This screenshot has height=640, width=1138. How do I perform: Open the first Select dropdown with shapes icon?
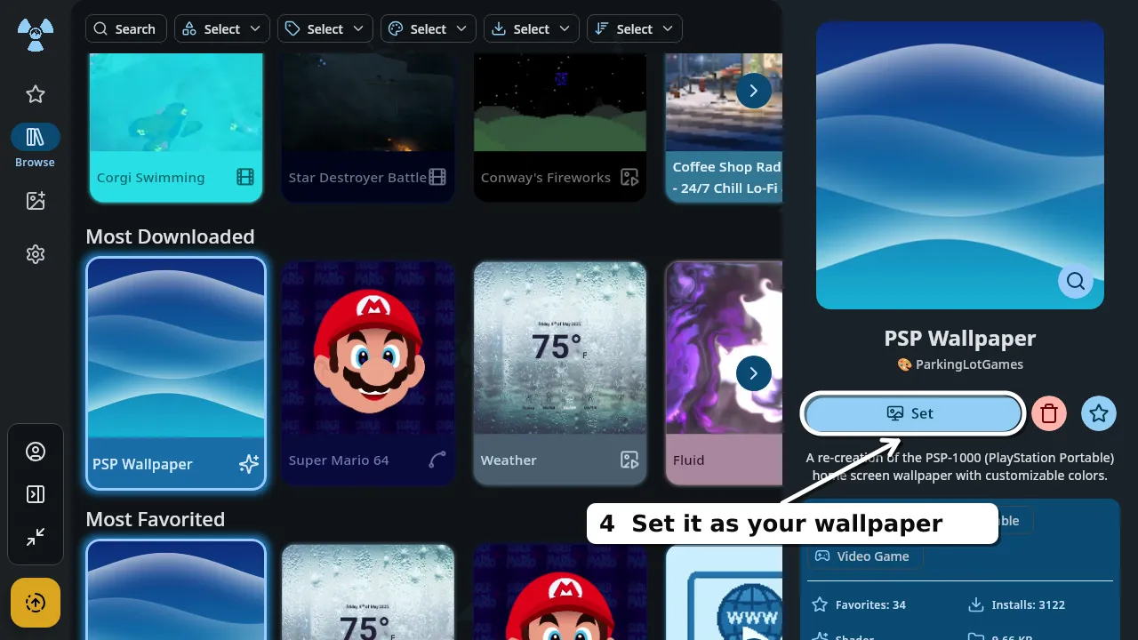click(x=222, y=28)
